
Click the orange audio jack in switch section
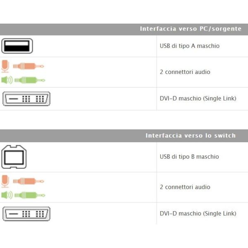click(28, 181)
